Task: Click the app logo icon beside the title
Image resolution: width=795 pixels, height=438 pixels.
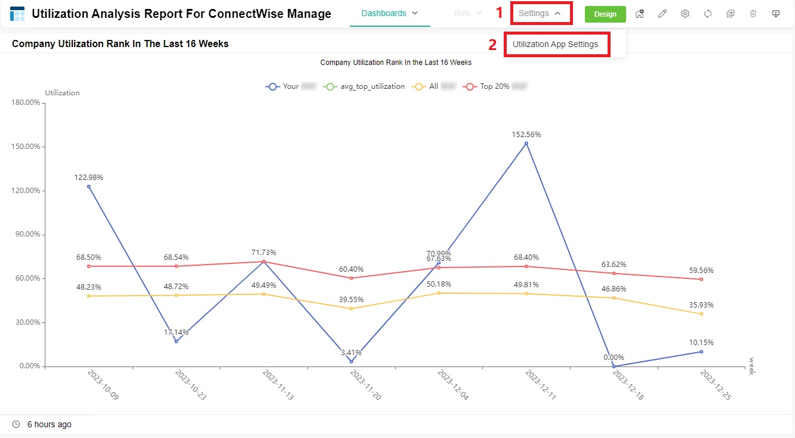Action: click(x=18, y=14)
